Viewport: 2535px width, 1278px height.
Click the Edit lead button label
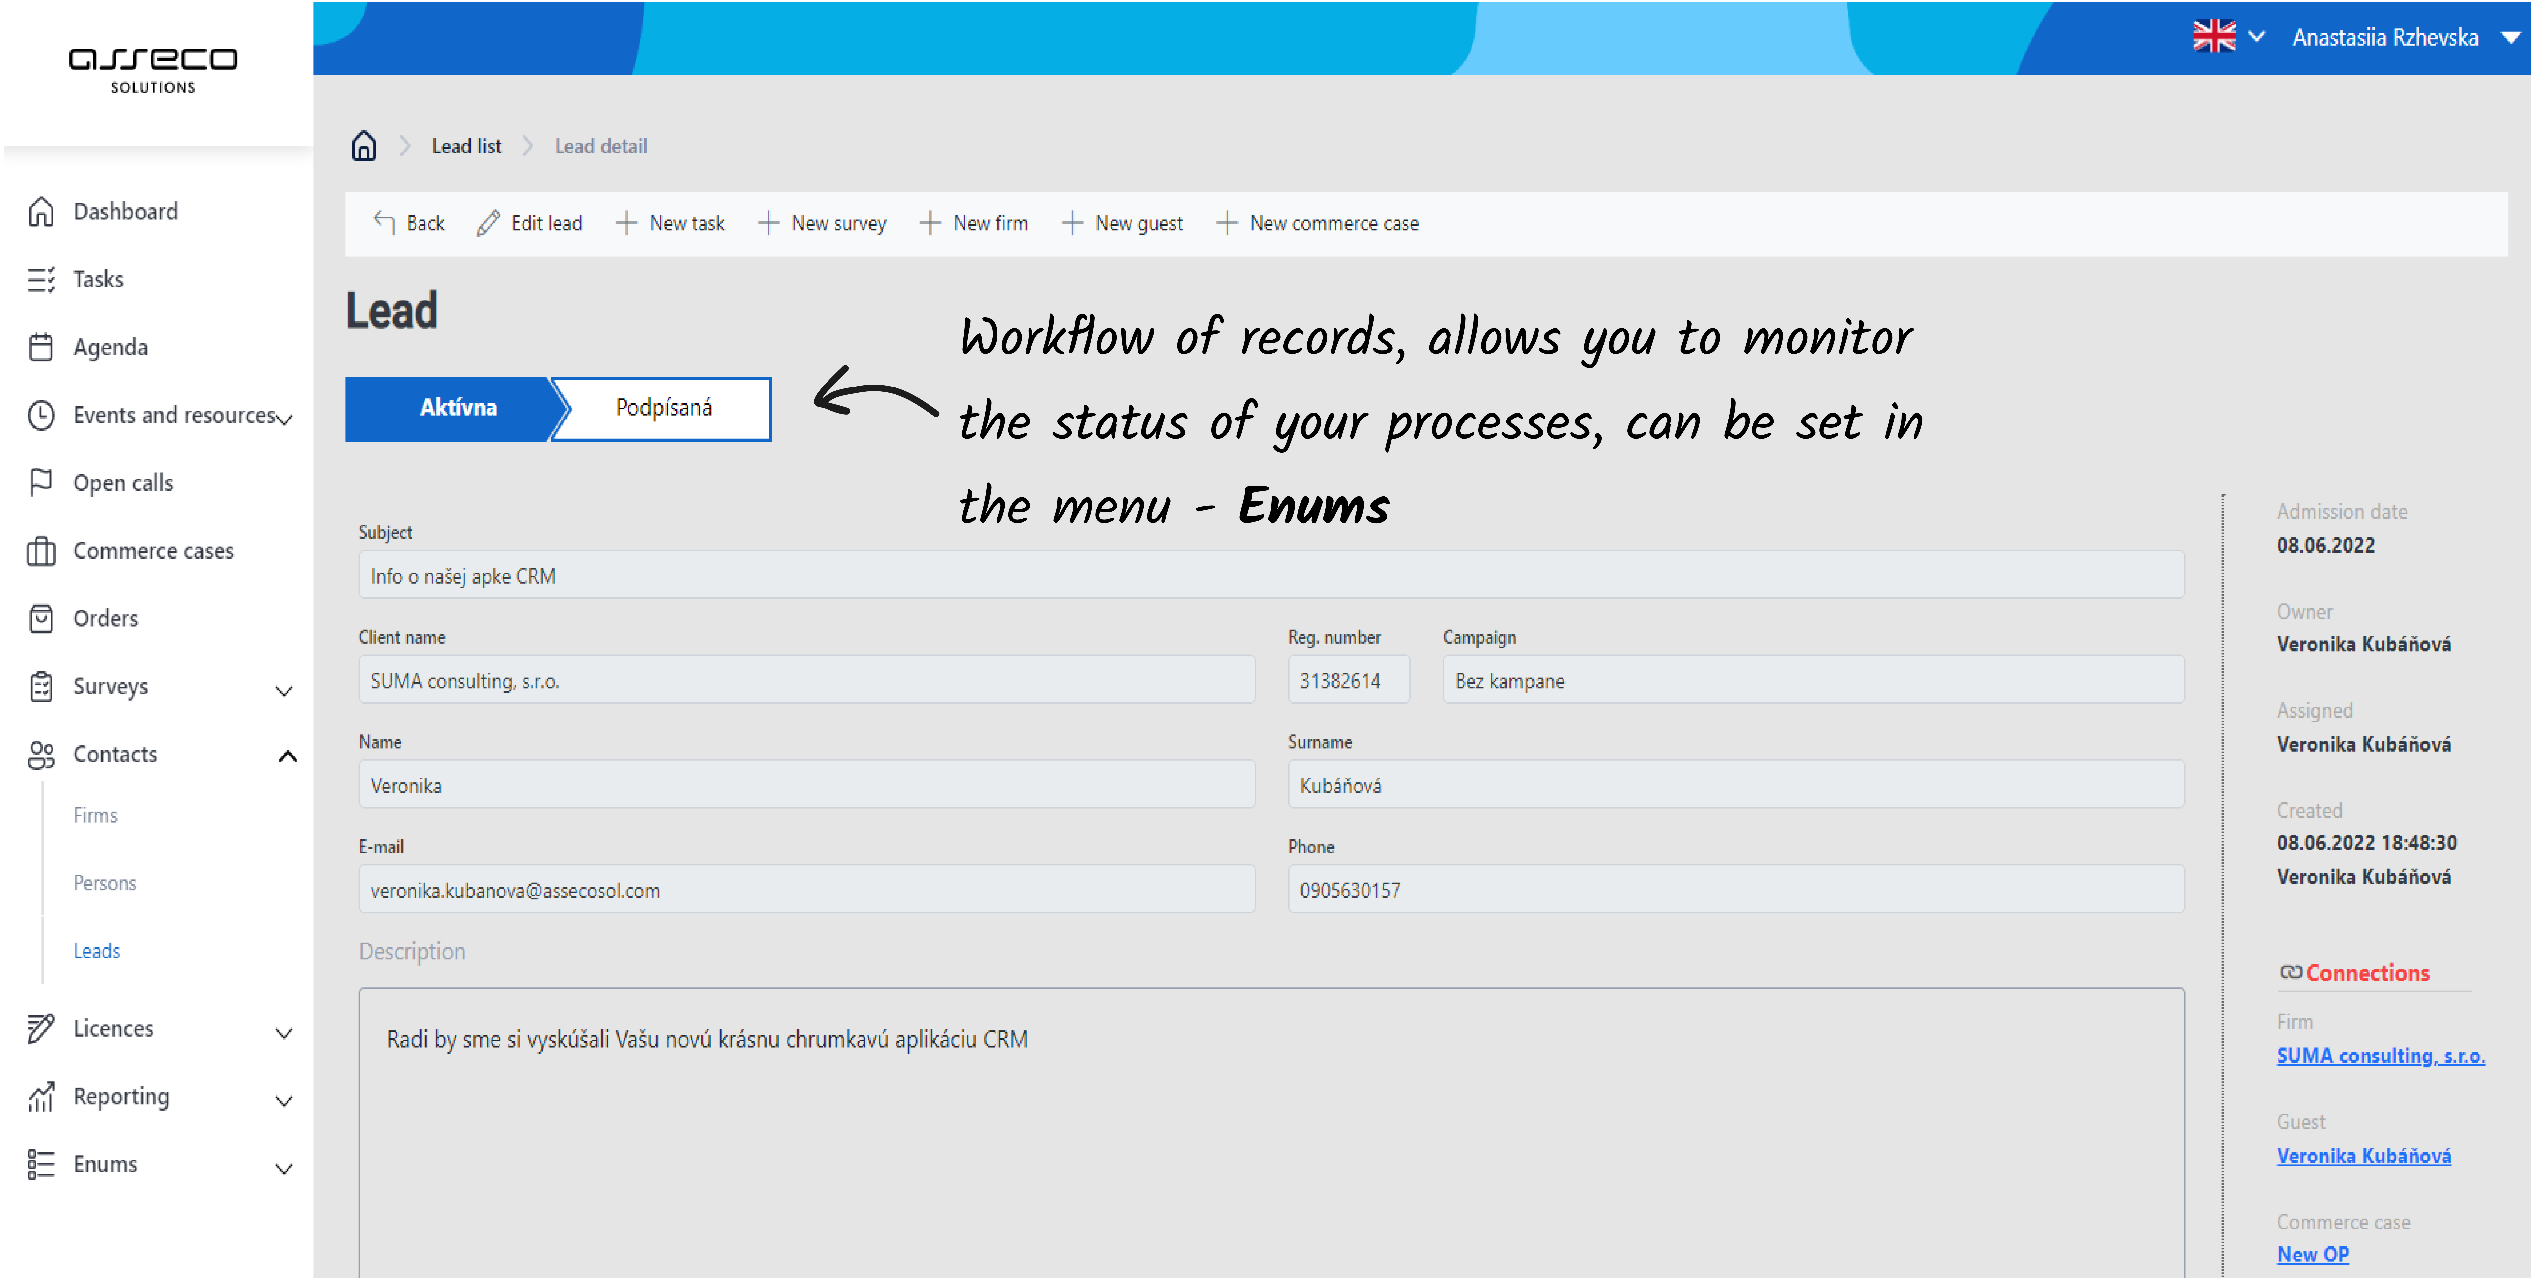tap(546, 223)
